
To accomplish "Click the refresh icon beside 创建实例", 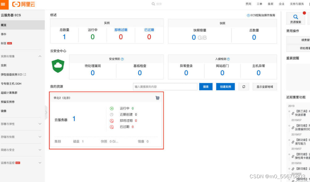I will tap(243, 87).
